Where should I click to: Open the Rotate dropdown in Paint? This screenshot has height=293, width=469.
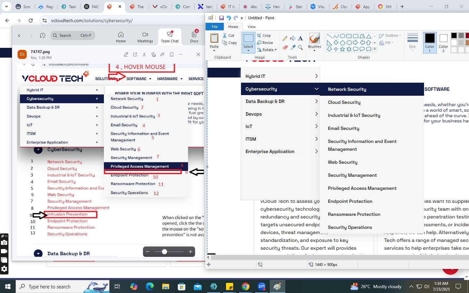(267, 50)
